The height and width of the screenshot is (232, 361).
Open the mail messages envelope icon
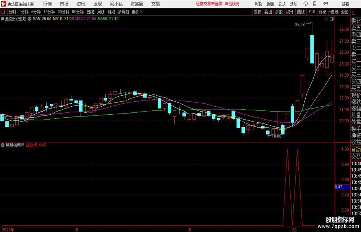coord(325,4)
